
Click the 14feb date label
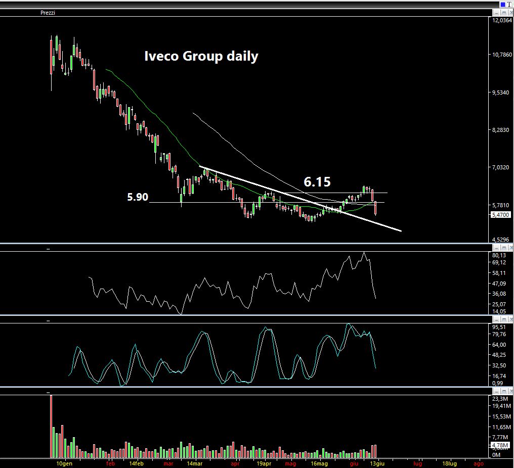(137, 463)
